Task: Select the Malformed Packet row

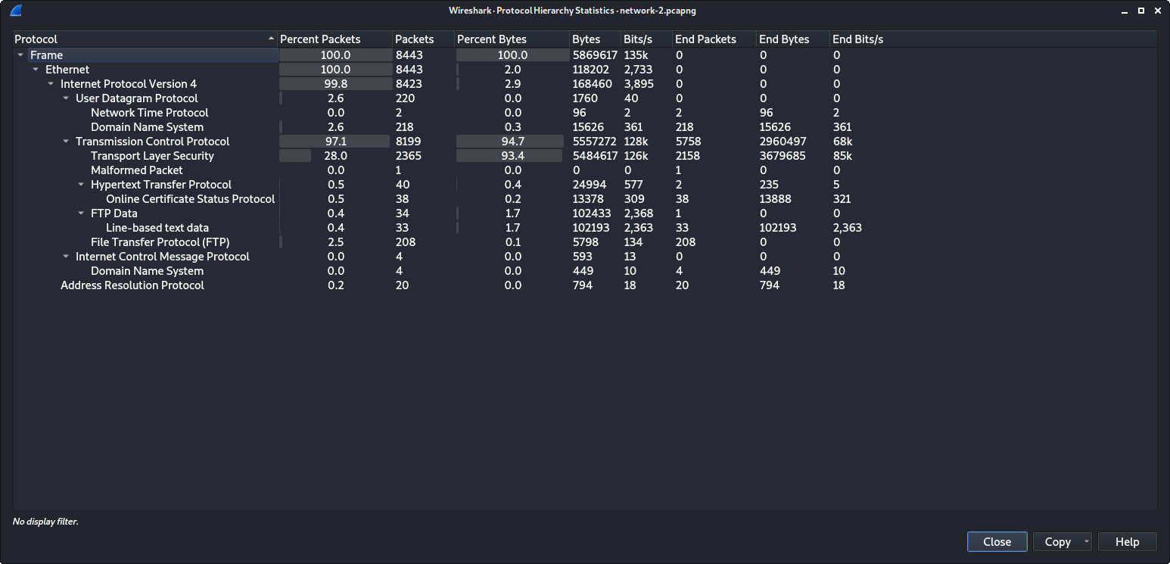Action: coord(584,170)
